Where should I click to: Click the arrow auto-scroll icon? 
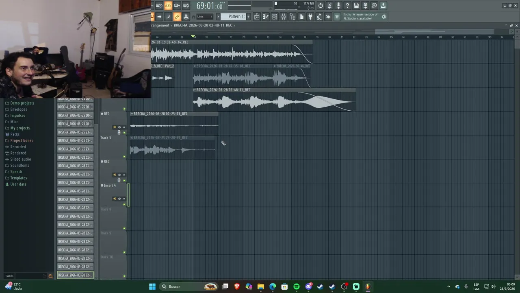[x=159, y=17]
